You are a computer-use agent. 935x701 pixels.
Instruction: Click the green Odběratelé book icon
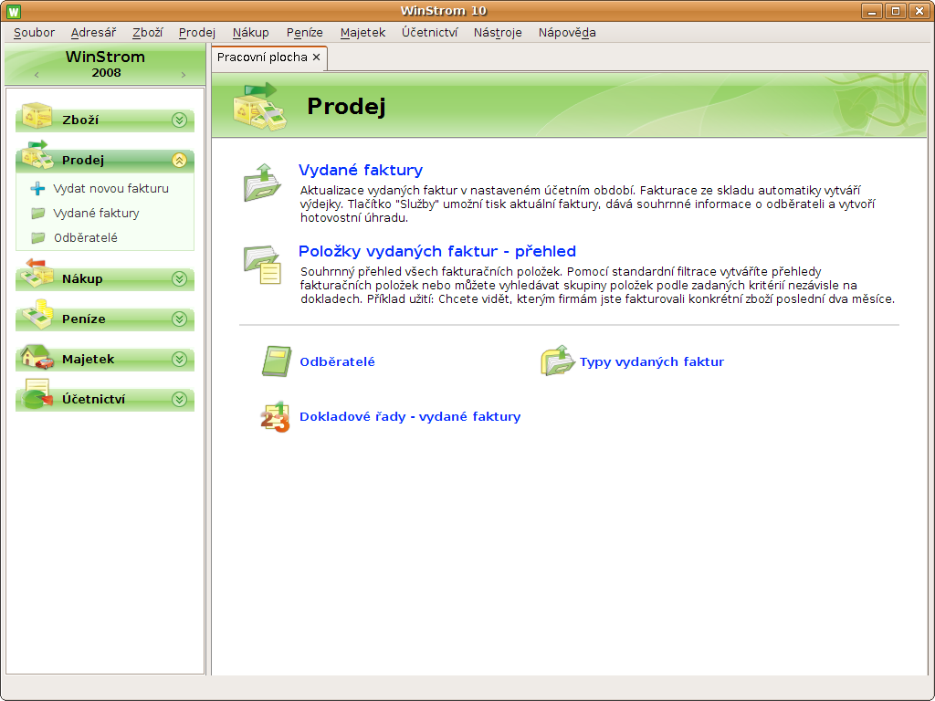tap(275, 361)
